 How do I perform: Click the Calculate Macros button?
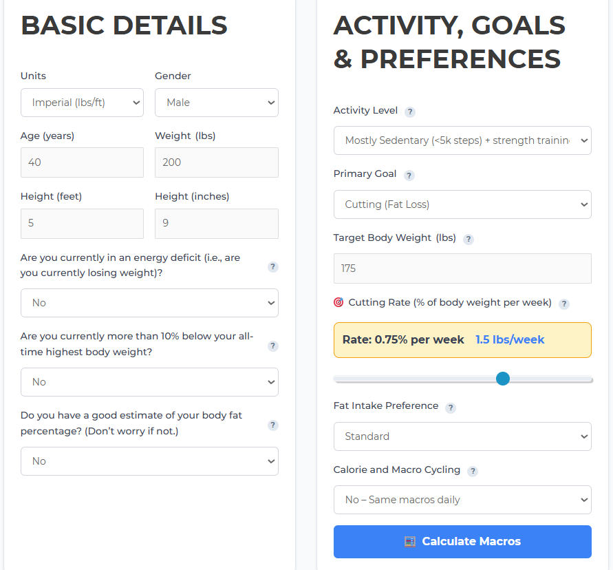pos(462,542)
